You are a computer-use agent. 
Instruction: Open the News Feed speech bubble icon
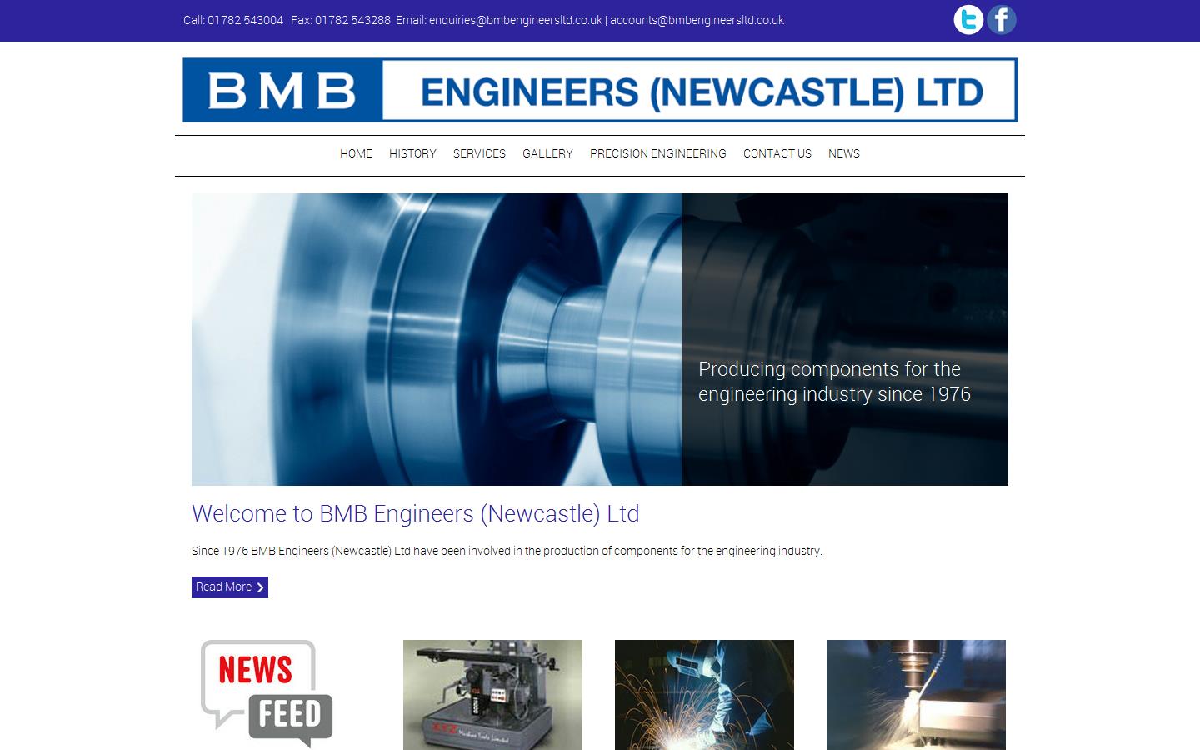(267, 693)
